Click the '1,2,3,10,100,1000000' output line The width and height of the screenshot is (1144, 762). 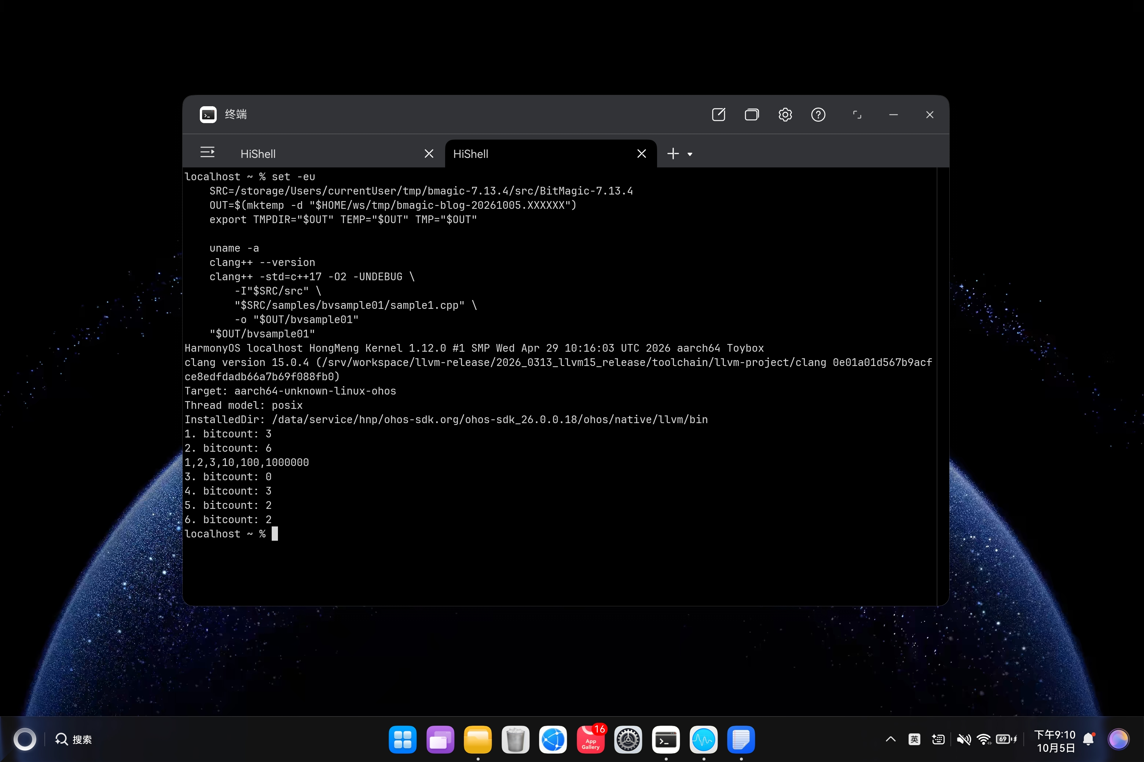point(247,462)
